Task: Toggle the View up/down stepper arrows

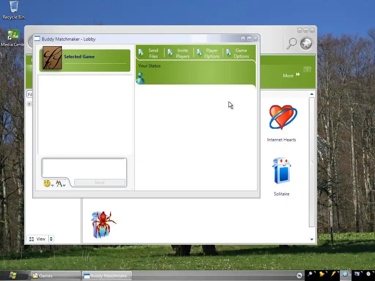Action: coord(51,239)
